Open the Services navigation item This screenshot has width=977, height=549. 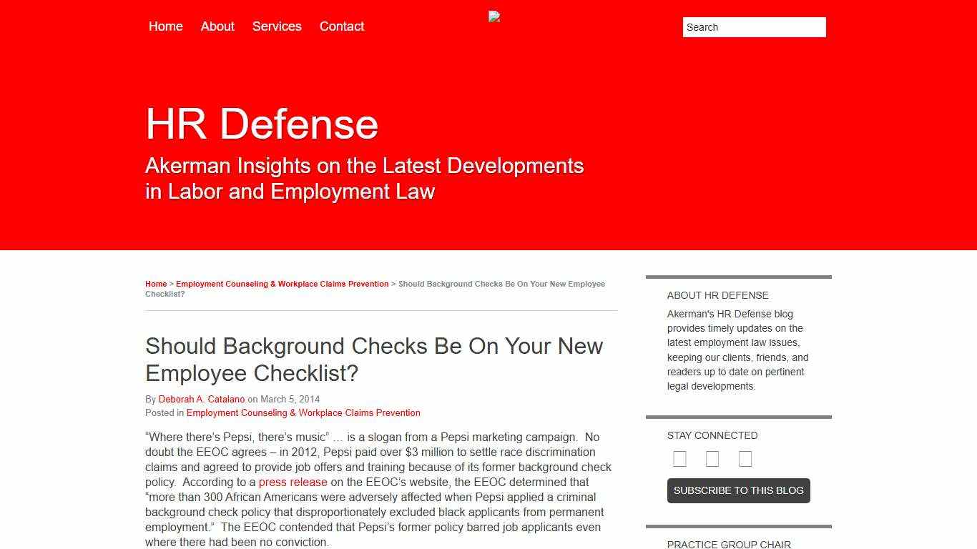click(277, 26)
